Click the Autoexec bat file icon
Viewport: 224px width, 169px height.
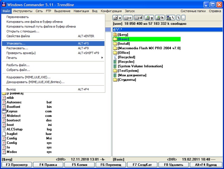[4, 102]
